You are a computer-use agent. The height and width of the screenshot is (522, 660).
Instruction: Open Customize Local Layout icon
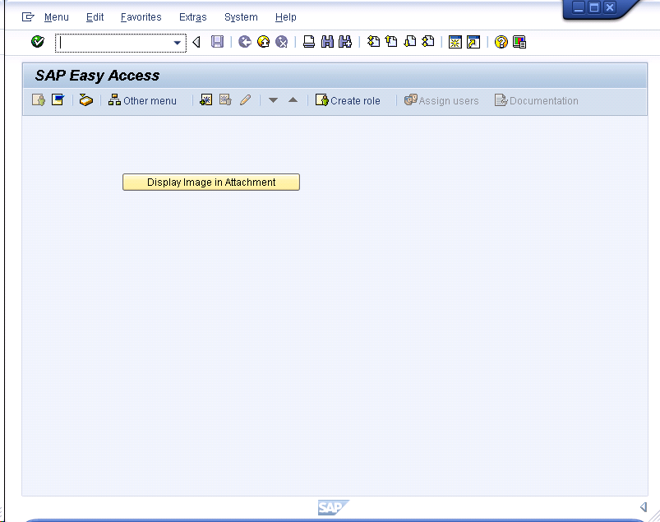coord(519,42)
